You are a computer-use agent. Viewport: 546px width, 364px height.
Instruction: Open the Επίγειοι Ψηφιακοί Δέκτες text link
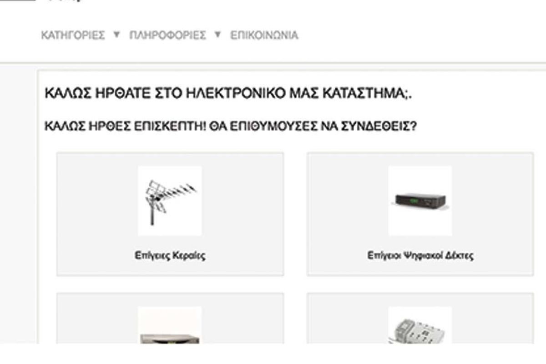click(x=420, y=256)
